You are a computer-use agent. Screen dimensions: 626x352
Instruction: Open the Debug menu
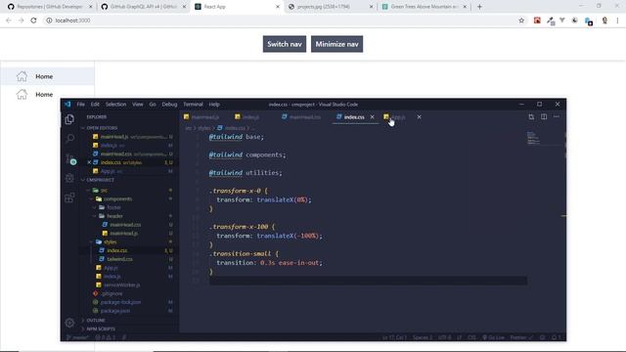(x=169, y=105)
